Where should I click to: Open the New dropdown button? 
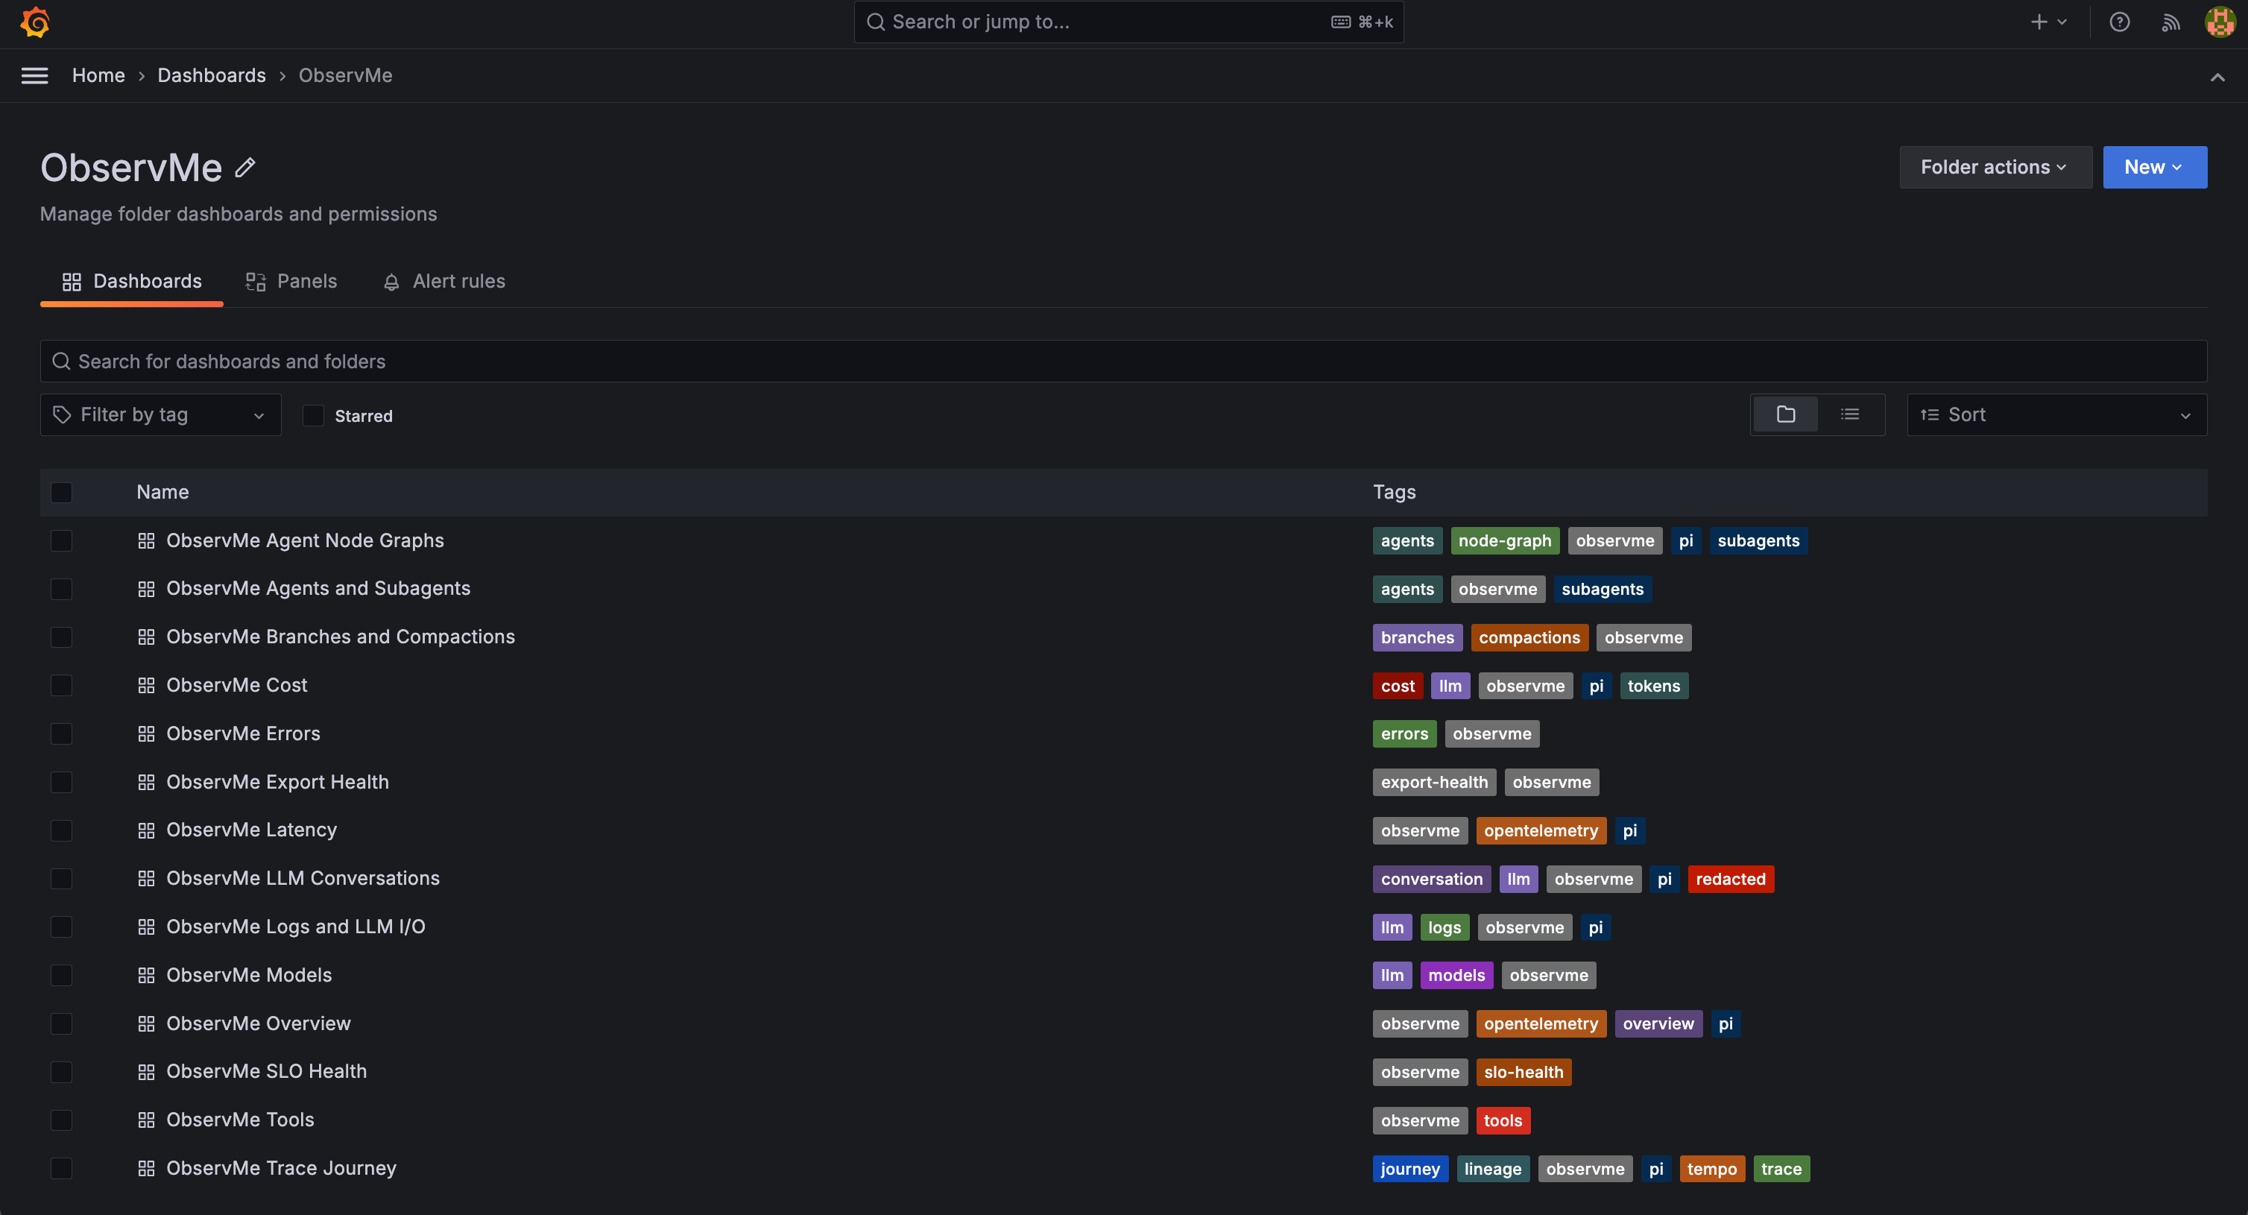[2155, 167]
